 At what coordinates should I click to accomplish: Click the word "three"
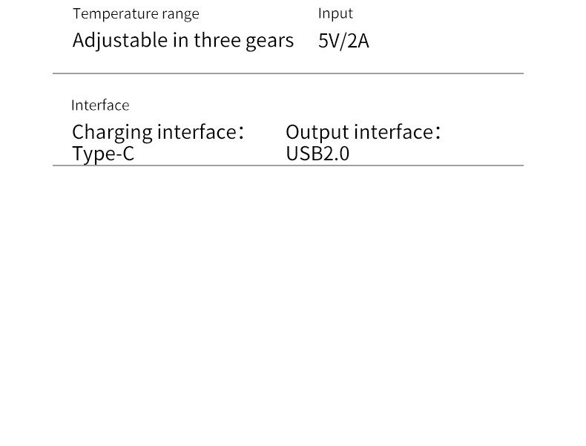click(x=217, y=40)
